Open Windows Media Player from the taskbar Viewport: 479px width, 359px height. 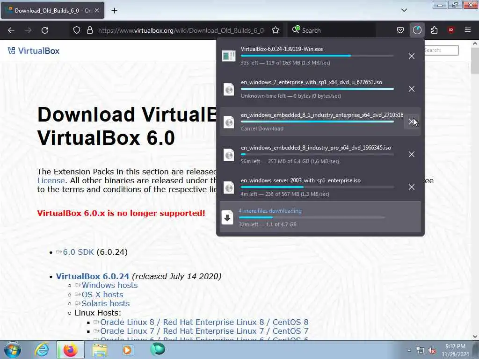(x=128, y=350)
